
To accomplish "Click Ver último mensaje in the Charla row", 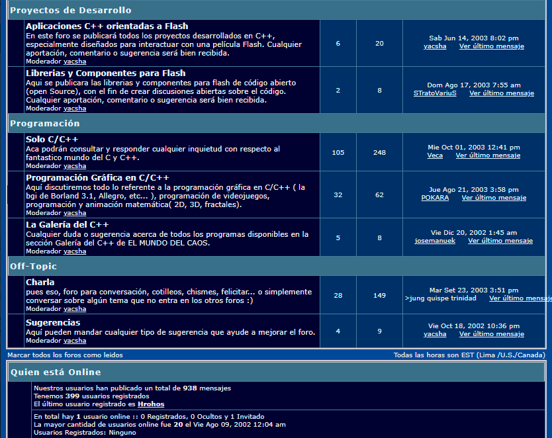I will [x=519, y=298].
